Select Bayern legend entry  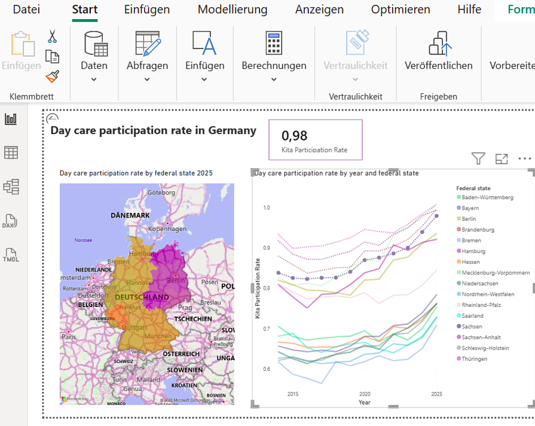coord(468,208)
